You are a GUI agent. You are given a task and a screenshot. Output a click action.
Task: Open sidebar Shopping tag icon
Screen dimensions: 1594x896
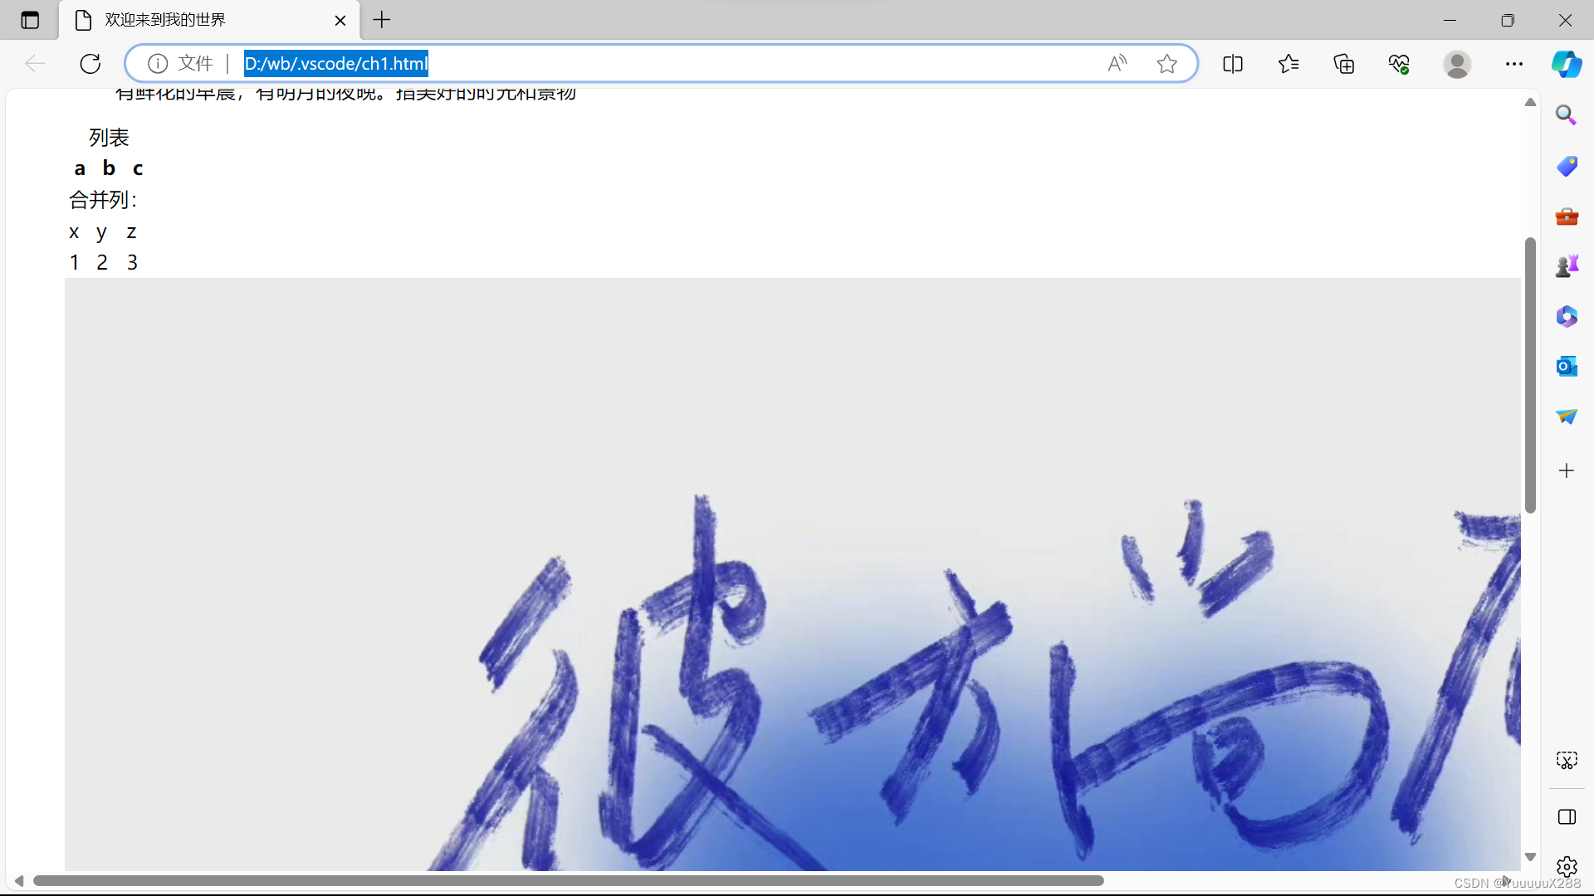pos(1566,166)
